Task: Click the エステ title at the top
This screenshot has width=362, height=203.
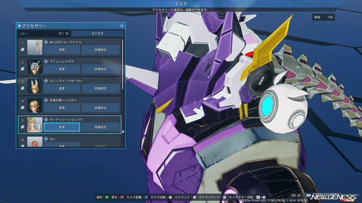Action: click(181, 4)
